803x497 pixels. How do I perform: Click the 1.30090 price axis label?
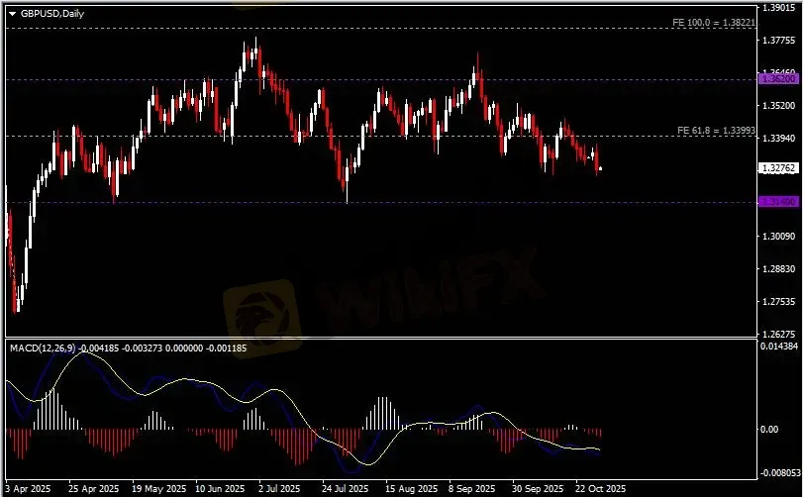779,236
